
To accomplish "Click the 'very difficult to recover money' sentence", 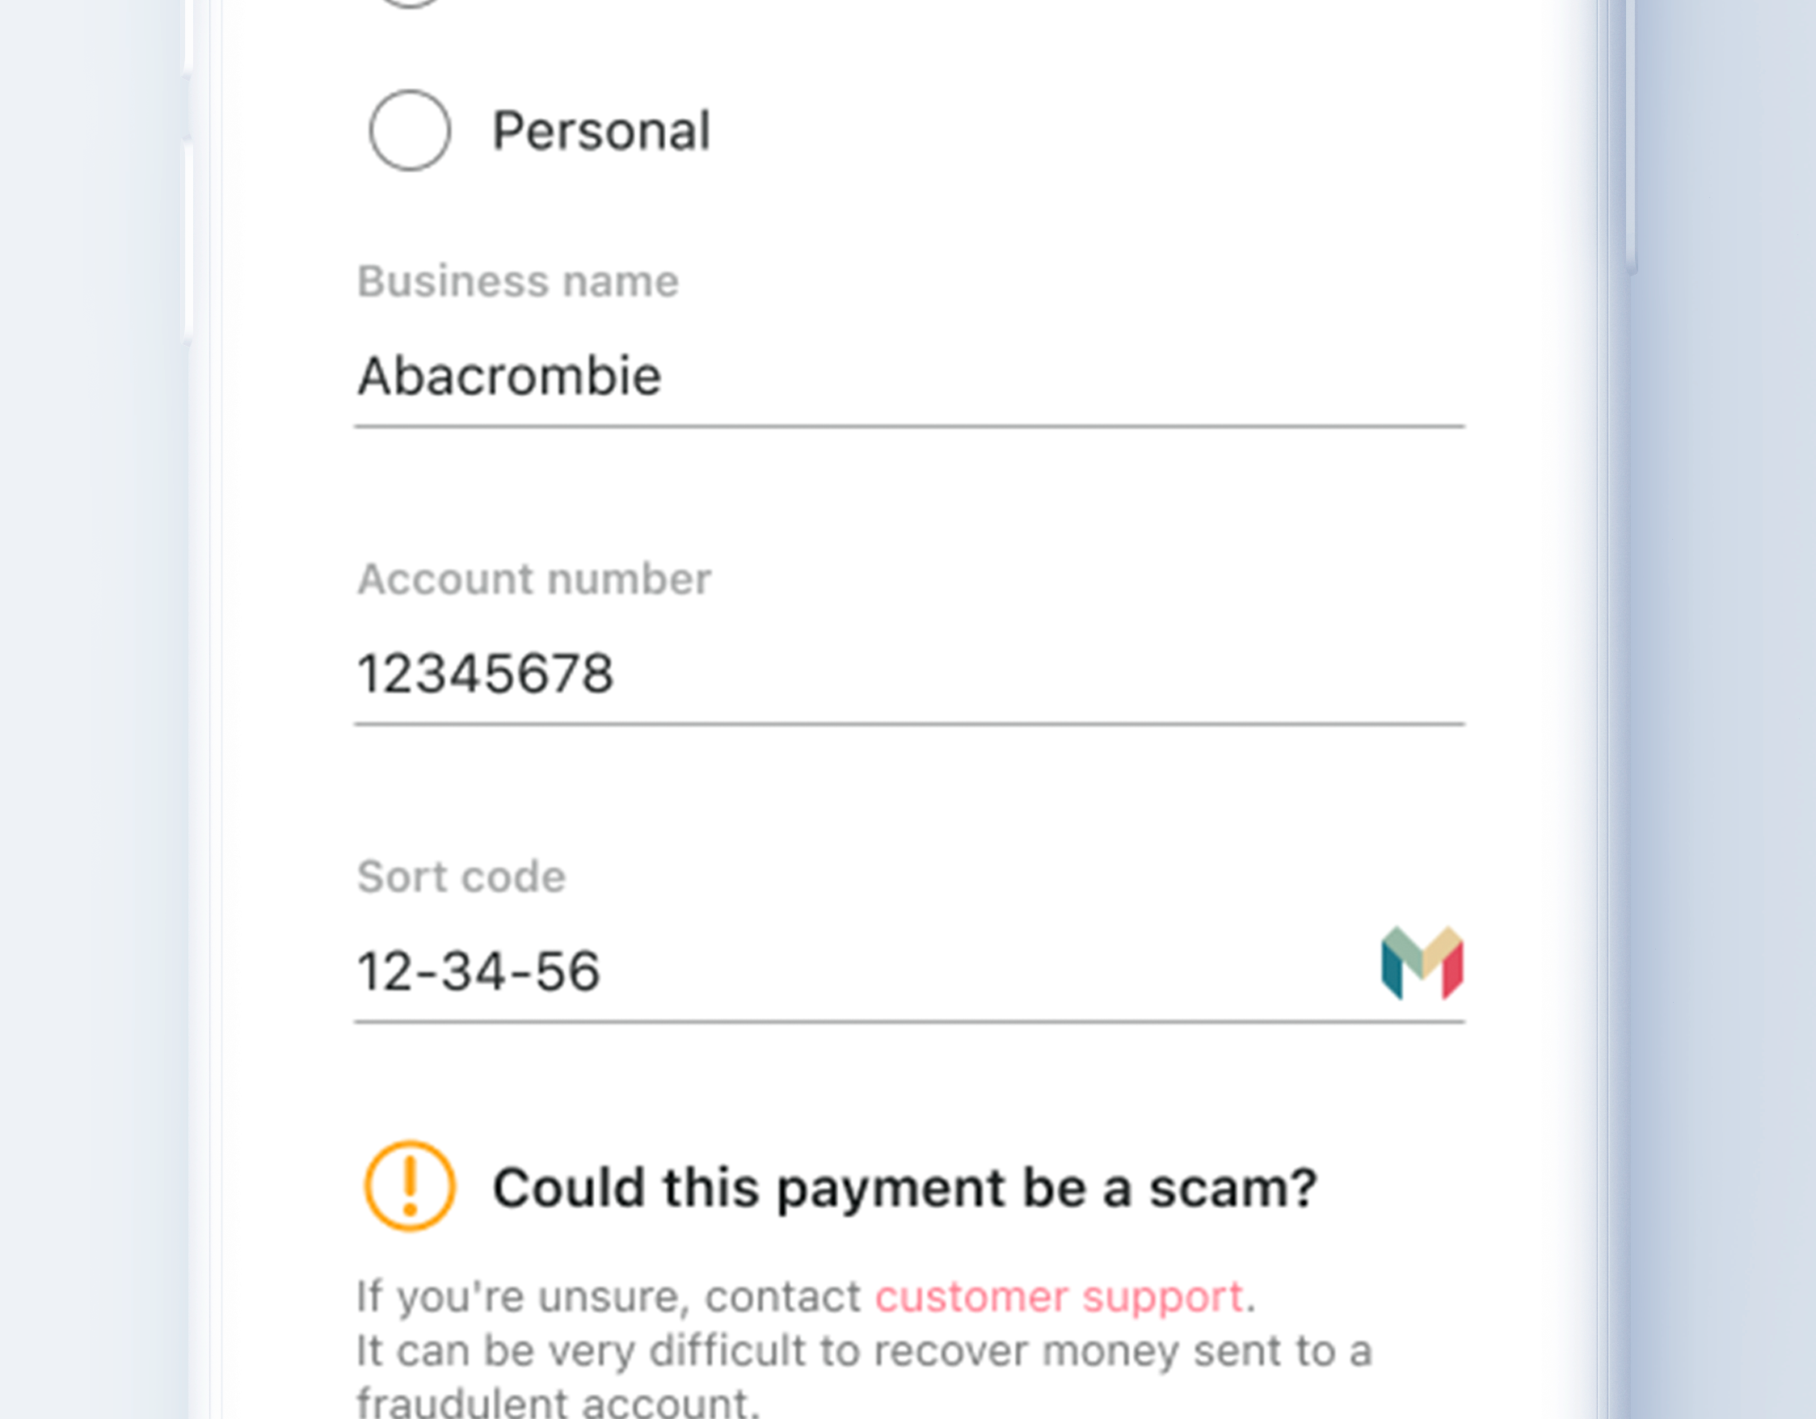I will pos(863,1351).
